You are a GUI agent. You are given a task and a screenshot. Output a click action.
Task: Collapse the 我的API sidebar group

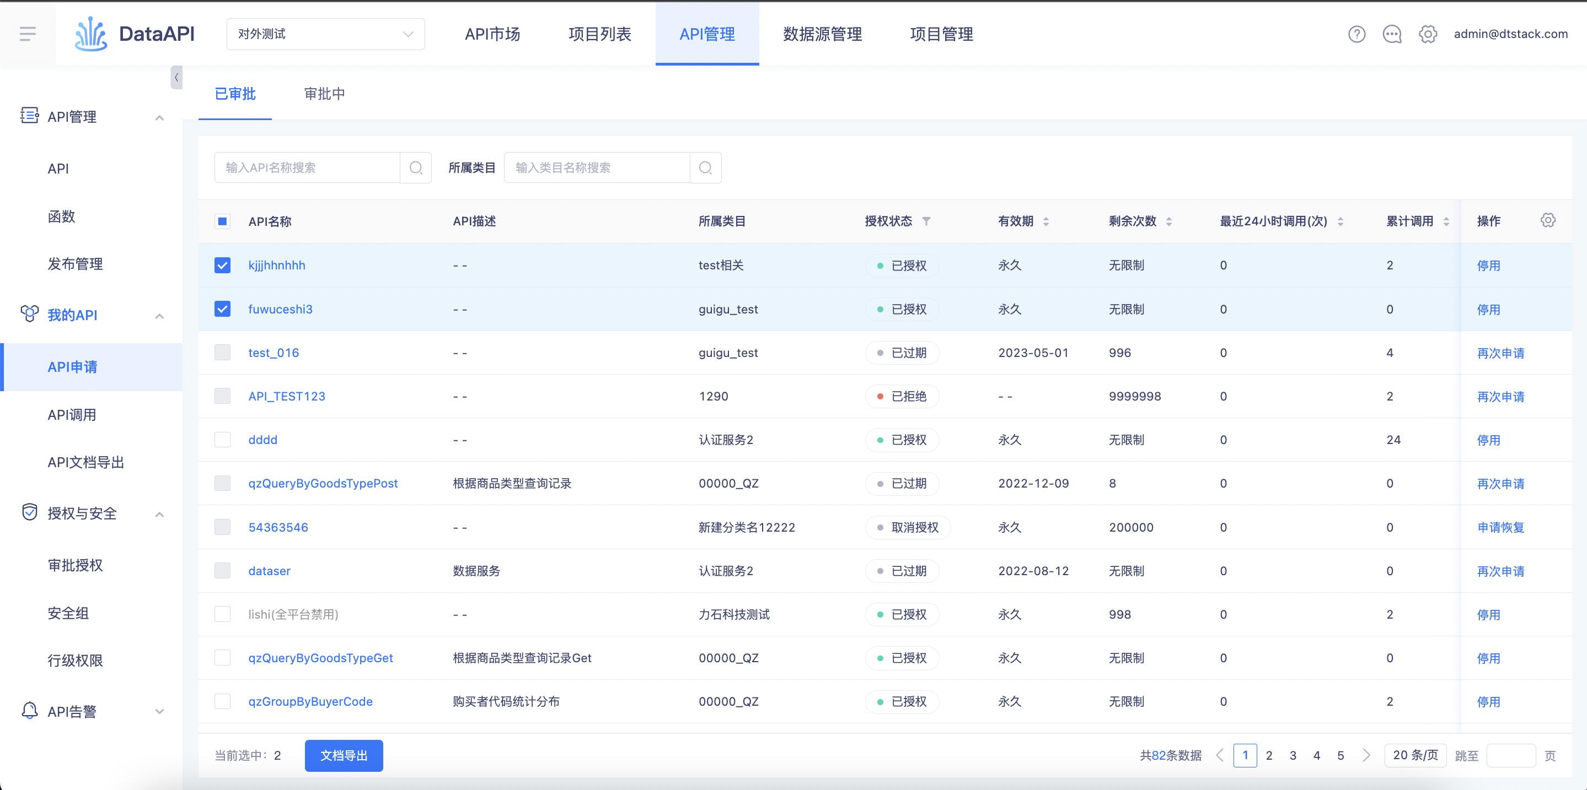click(159, 316)
